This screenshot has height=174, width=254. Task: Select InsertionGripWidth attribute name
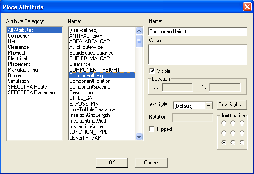coord(102,121)
